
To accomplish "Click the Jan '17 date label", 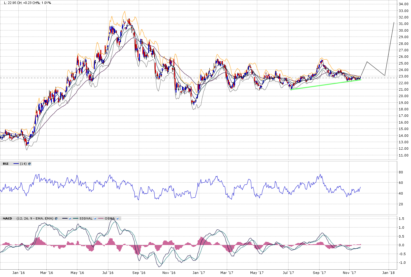I will [199, 273].
